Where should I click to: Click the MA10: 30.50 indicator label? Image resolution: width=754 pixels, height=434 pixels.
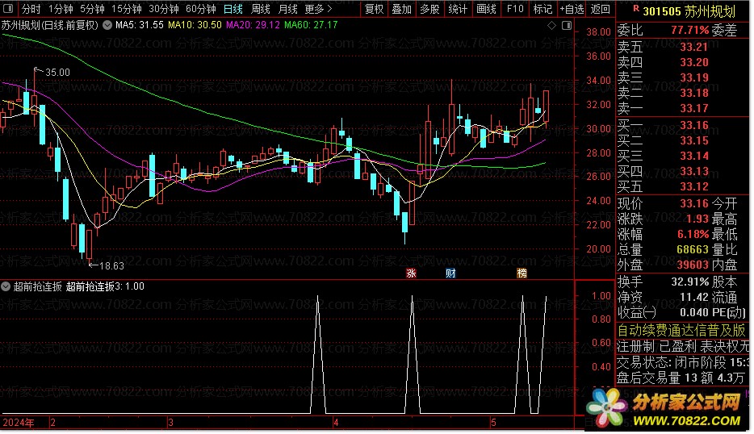pos(195,25)
